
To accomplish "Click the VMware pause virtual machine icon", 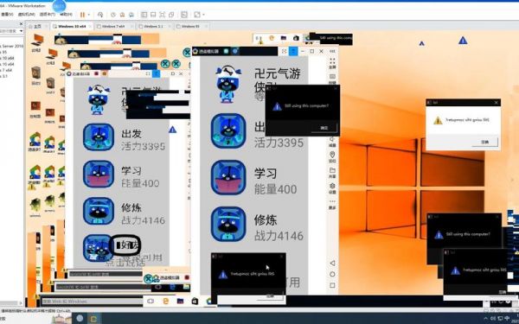I will 82,15.
